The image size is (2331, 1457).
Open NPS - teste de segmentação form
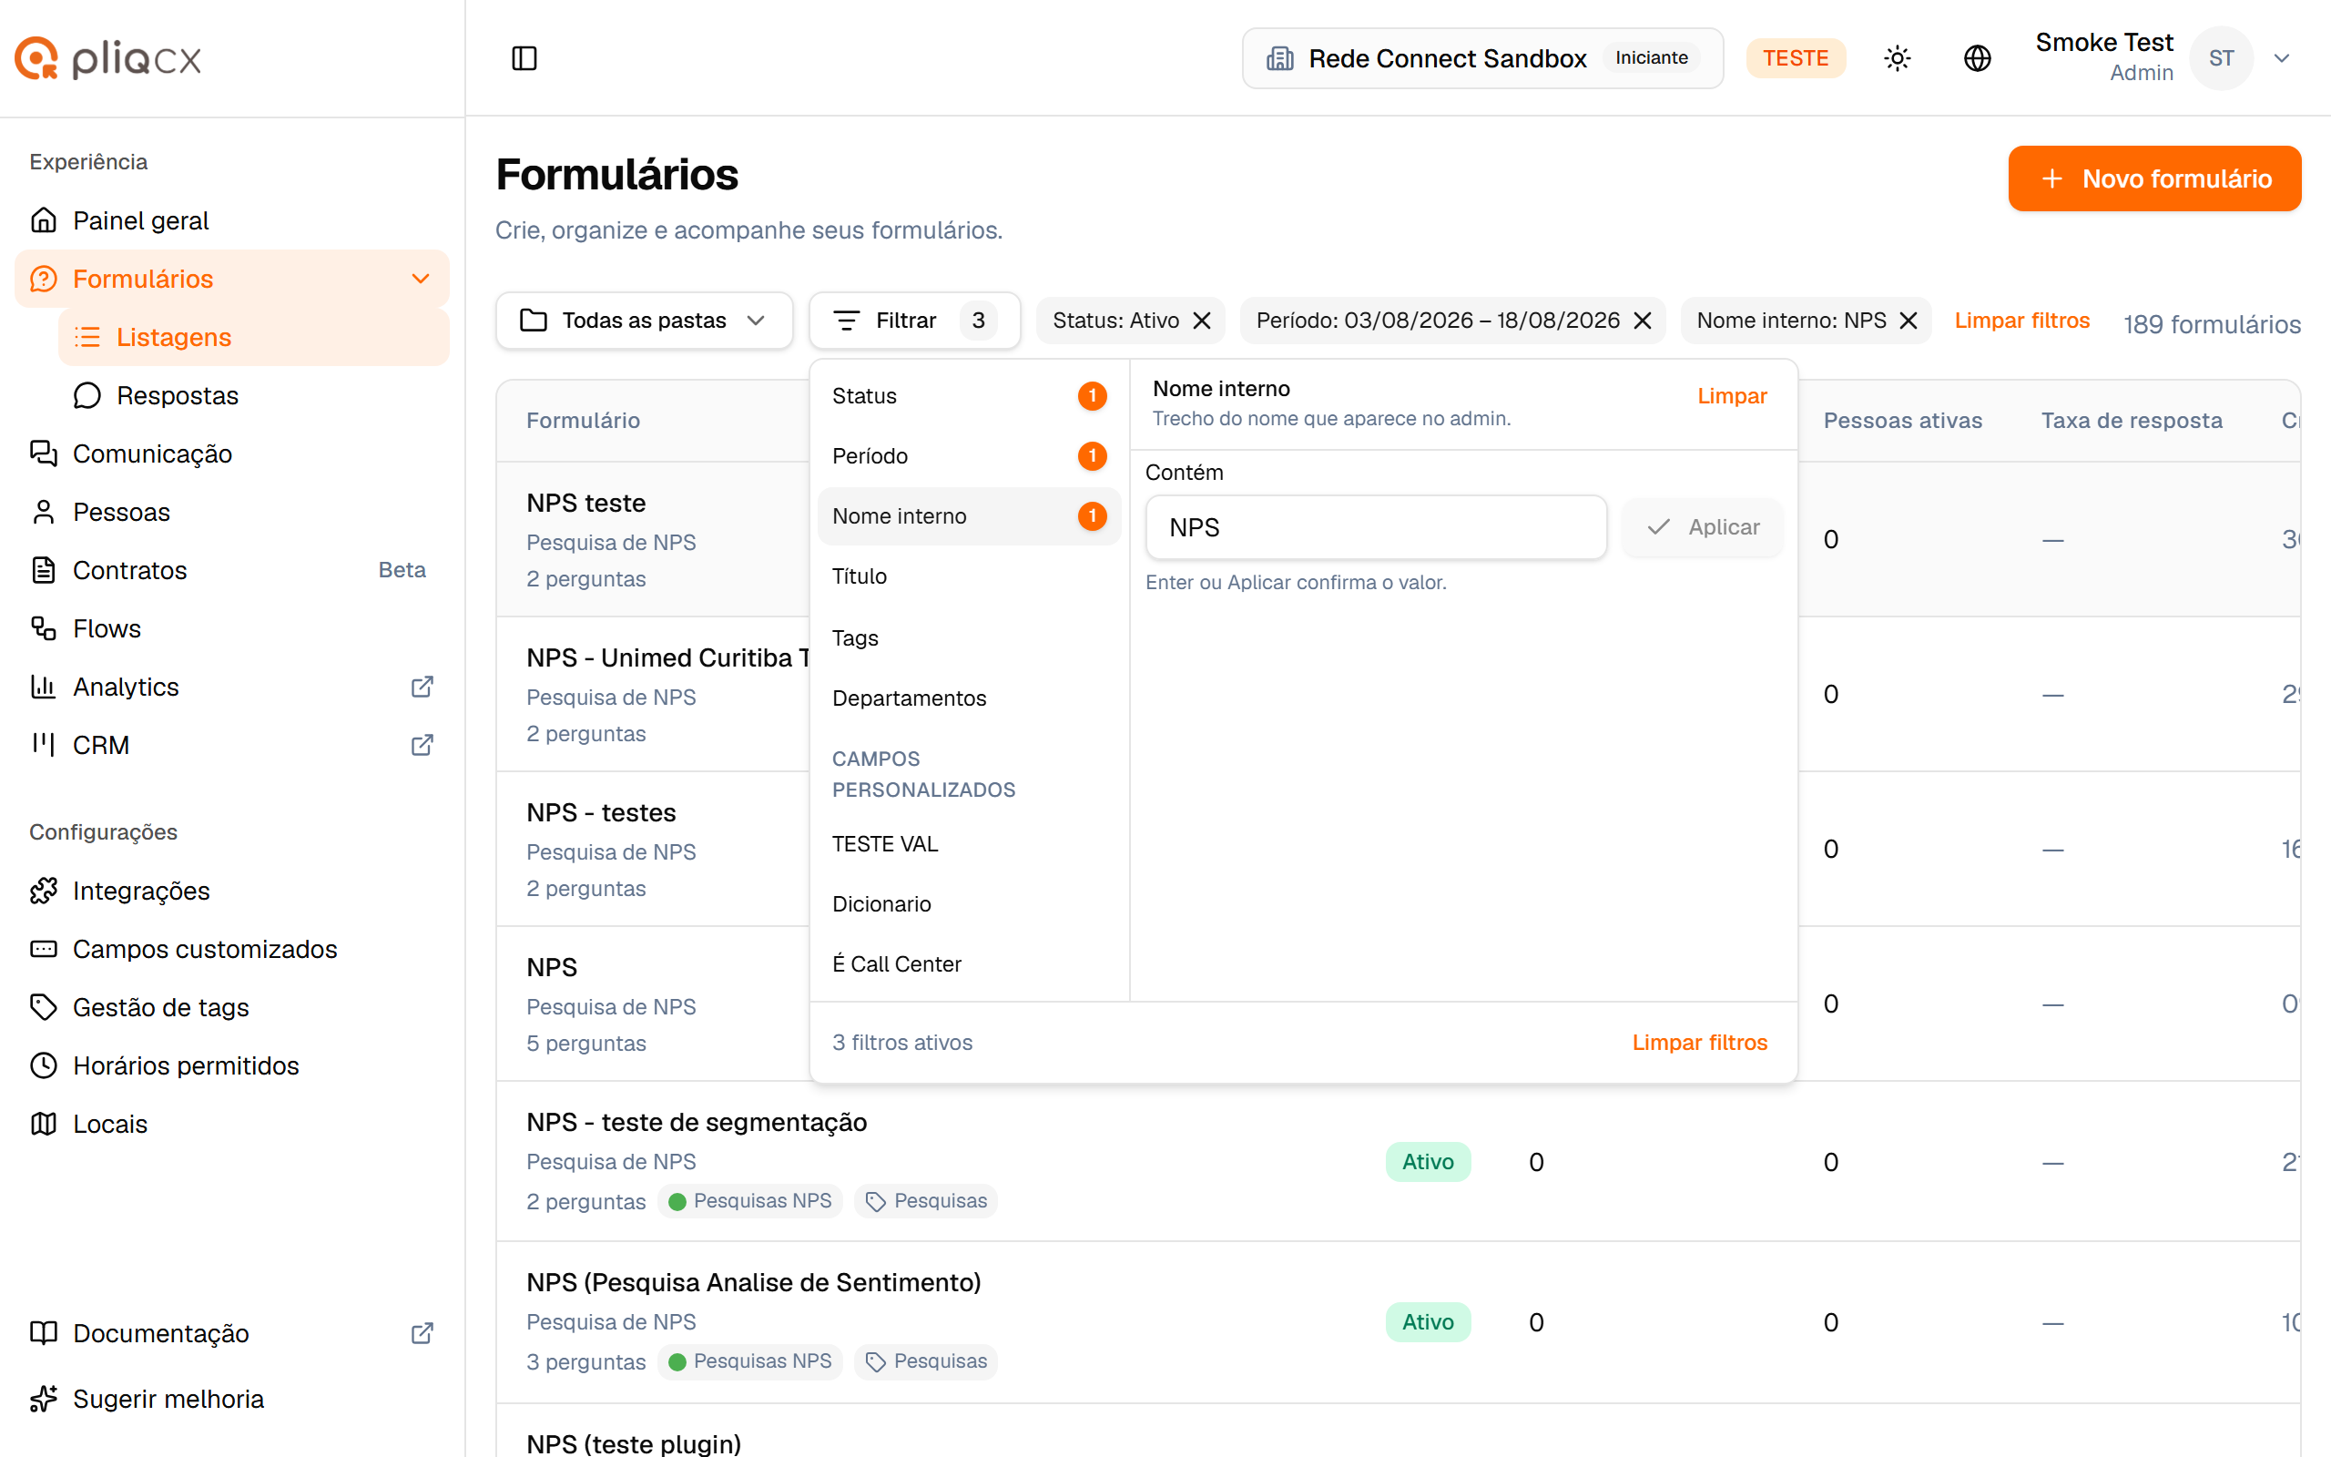point(697,1123)
